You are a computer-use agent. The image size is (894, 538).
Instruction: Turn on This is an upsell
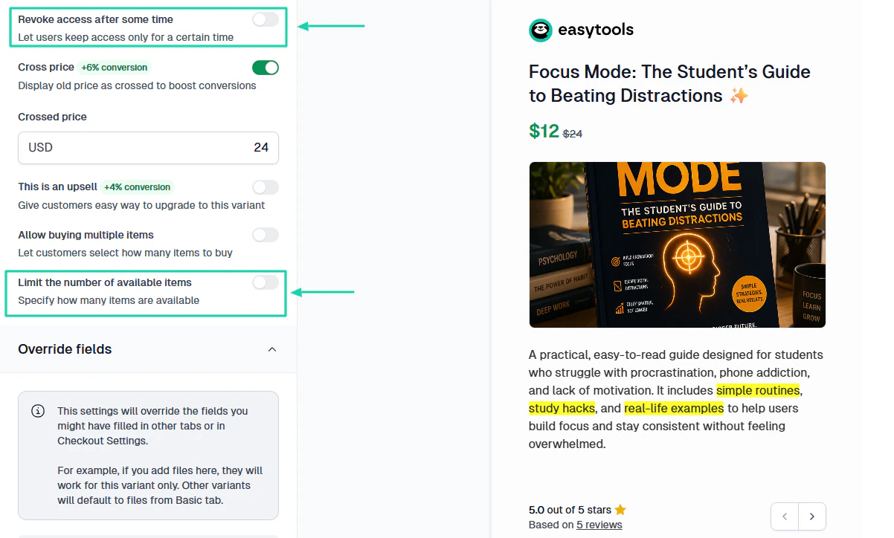click(x=266, y=187)
